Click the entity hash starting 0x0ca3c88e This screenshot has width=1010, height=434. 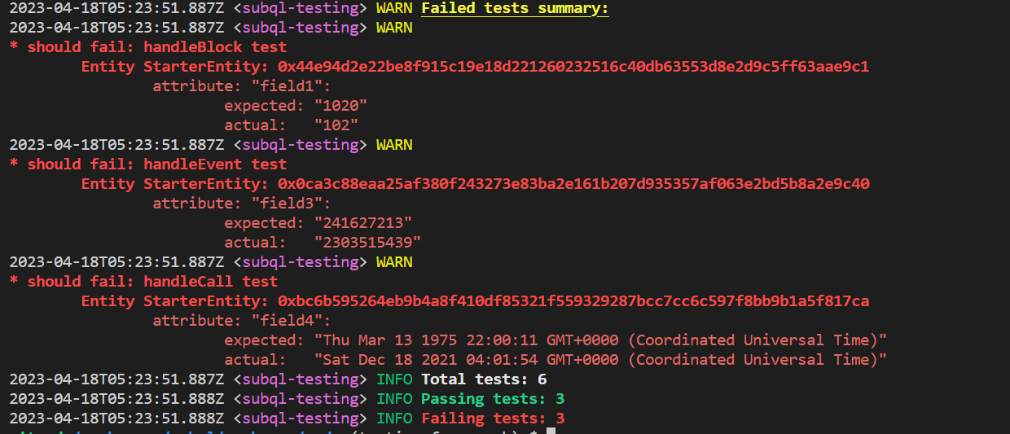tap(573, 184)
